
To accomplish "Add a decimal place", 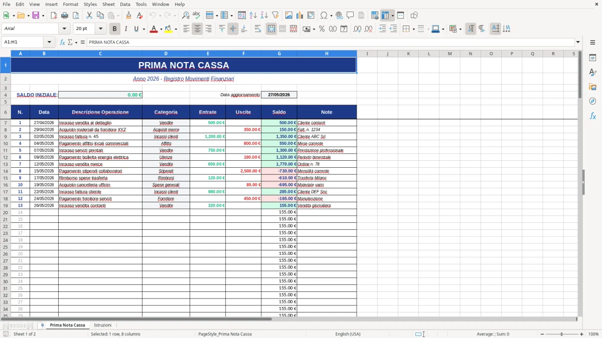I will click(x=358, y=29).
